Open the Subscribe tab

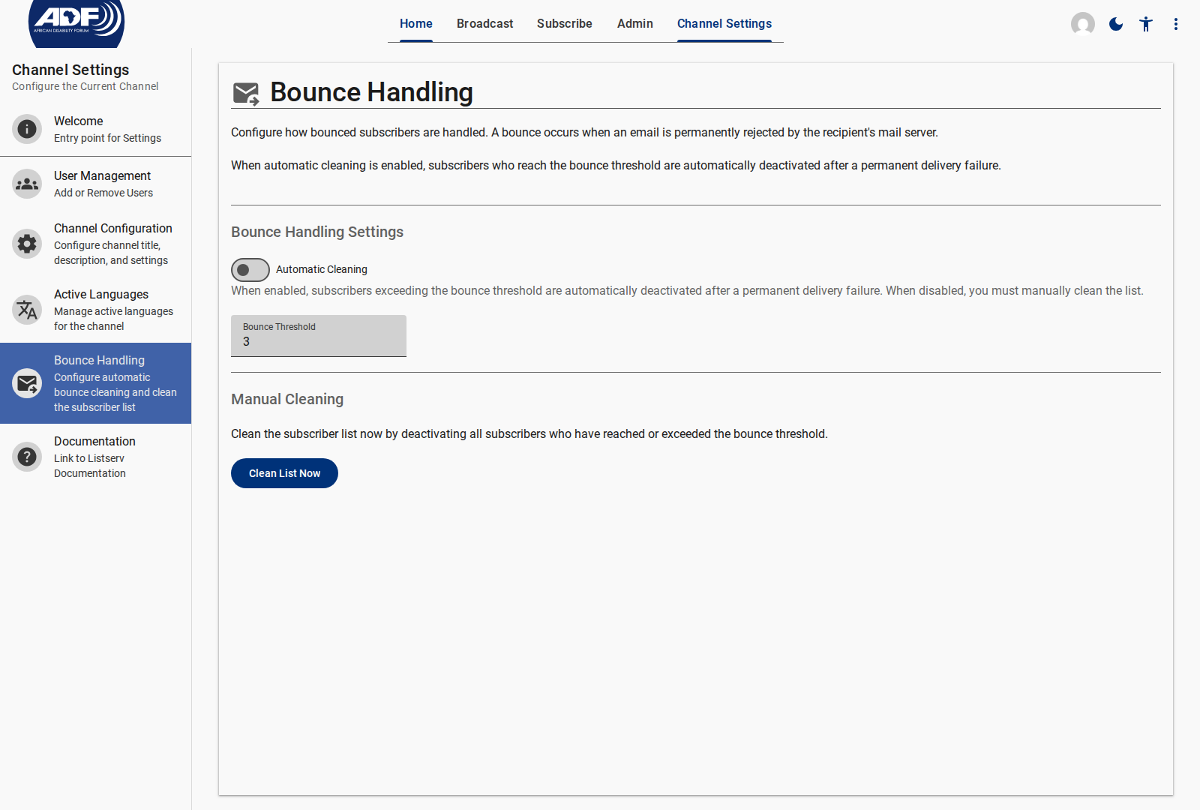coord(565,24)
